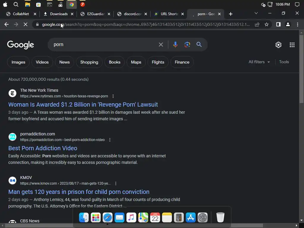This screenshot has height=228, width=304.
Task: Search by image with Google Lens icon
Action: pyautogui.click(x=187, y=45)
